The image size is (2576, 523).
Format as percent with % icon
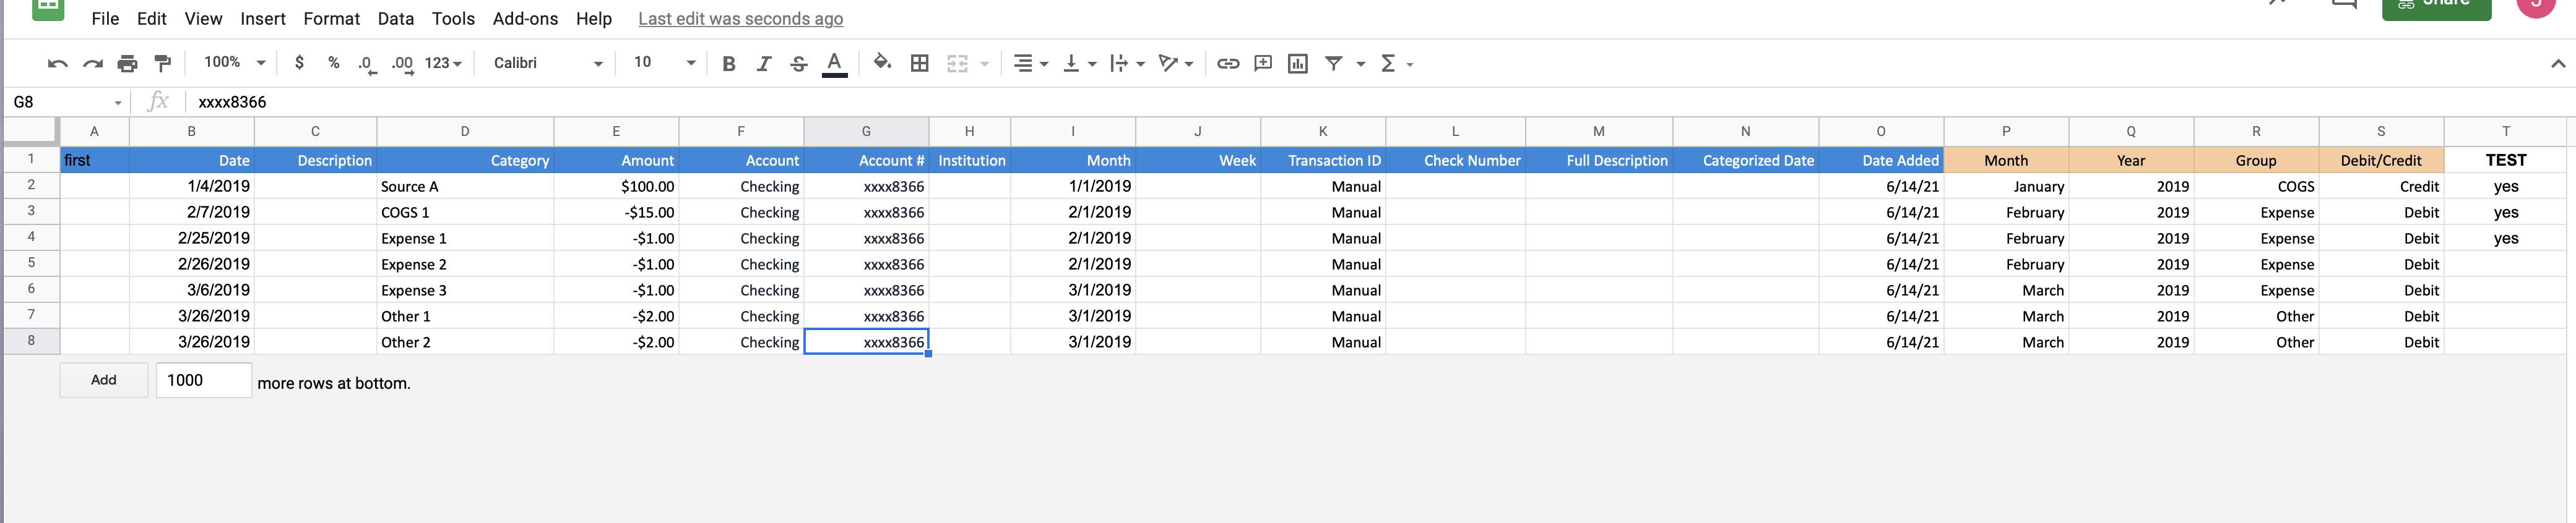coord(333,63)
